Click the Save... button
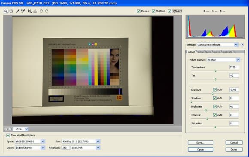Image resolution: width=249 pixels, height=157 pixels. click(x=200, y=142)
